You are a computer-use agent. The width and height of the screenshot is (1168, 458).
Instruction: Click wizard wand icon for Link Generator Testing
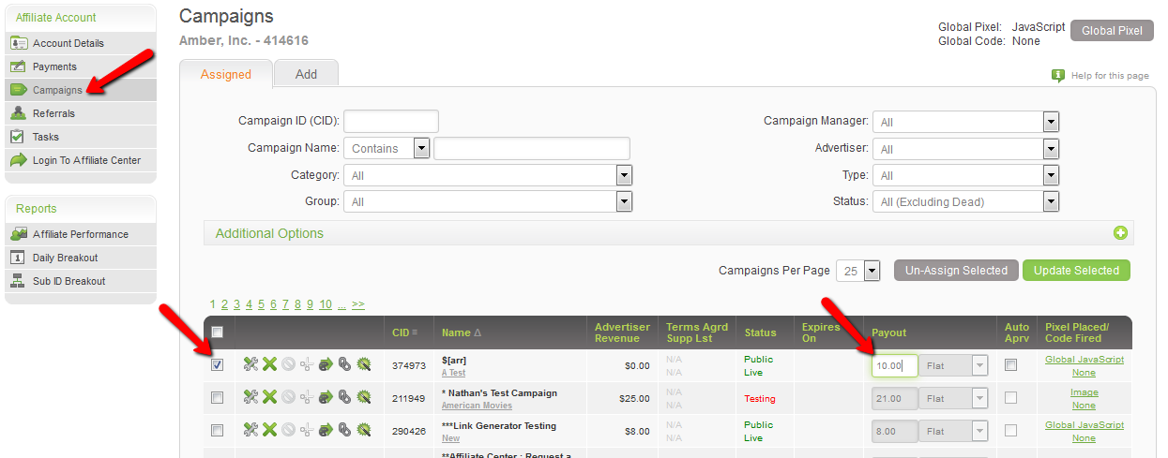tap(363, 430)
